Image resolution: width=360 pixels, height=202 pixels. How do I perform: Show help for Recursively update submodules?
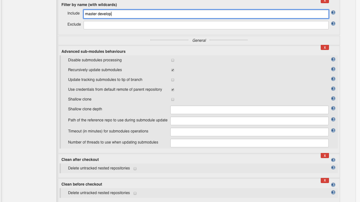coord(333,69)
